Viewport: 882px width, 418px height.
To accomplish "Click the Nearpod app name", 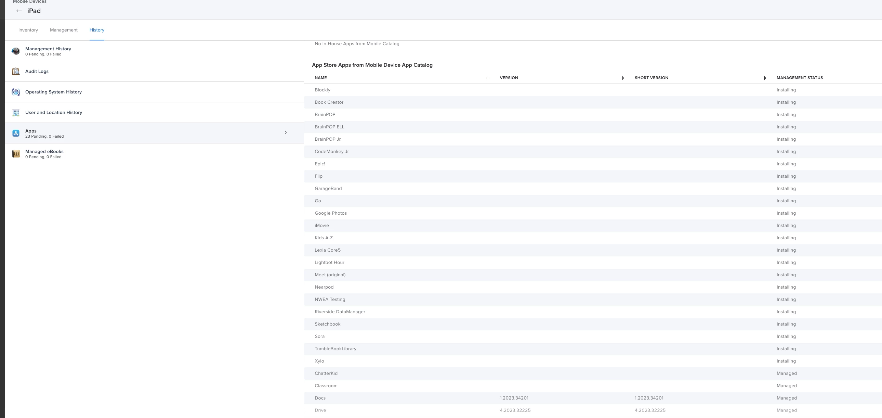I will pyautogui.click(x=324, y=288).
